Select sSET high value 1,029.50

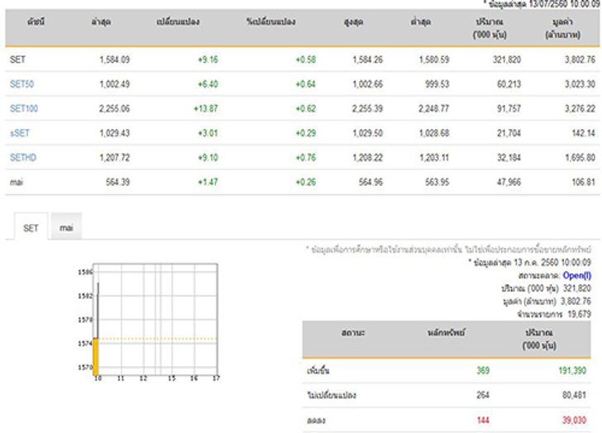click(367, 133)
